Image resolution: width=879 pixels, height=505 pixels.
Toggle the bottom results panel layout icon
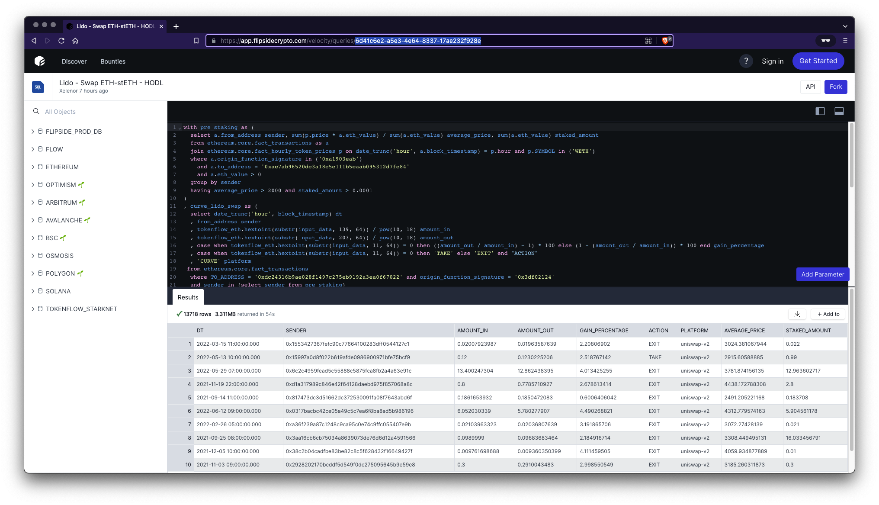[x=839, y=111]
